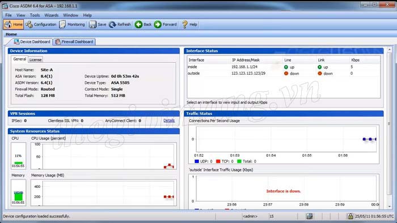Open the Configuration section
Viewport: 397px width, 223px height.
(x=41, y=24)
